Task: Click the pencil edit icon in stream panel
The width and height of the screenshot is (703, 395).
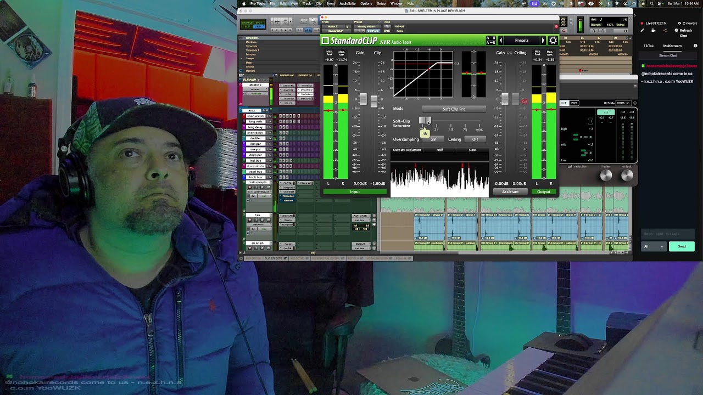Action: click(x=642, y=30)
